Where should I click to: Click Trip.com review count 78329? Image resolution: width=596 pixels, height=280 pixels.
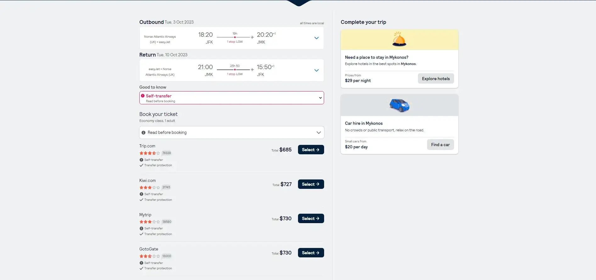point(166,153)
